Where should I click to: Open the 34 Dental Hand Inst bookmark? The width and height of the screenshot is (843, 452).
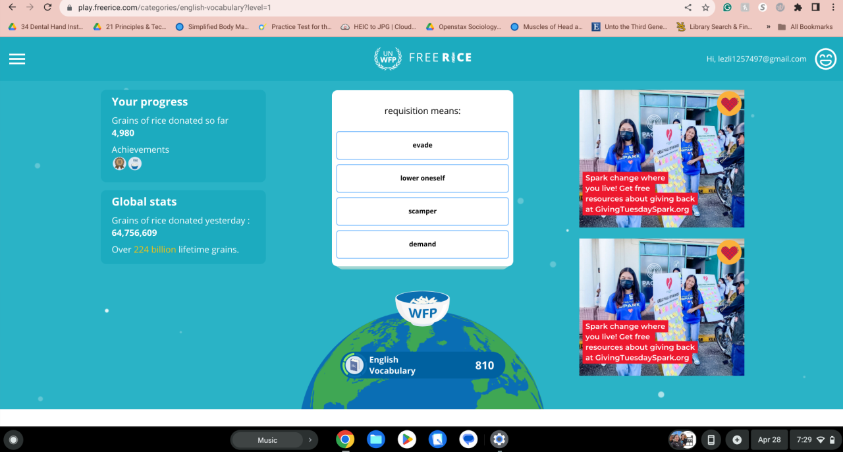pos(45,27)
